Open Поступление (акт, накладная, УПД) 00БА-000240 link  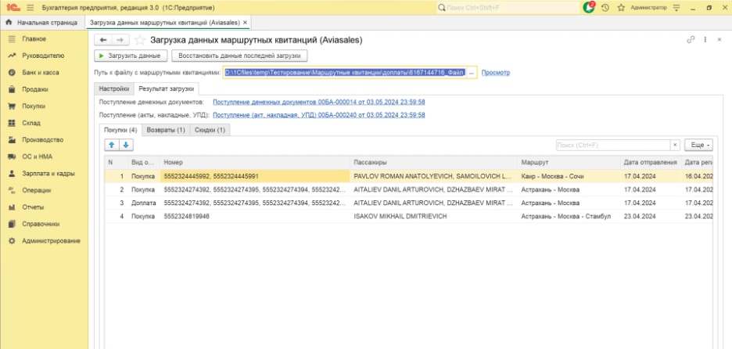[x=319, y=115]
